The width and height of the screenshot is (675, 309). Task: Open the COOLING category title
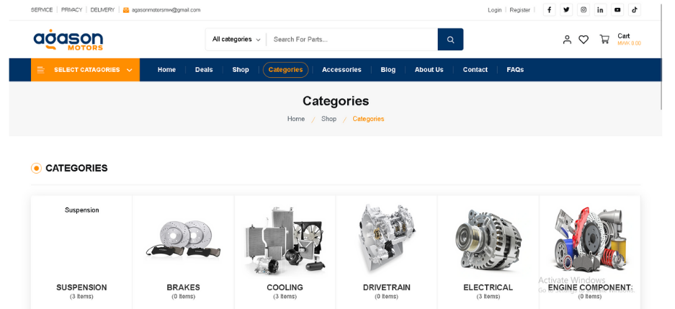(285, 287)
